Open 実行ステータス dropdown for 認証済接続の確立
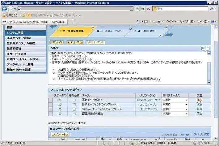Screen dimensions: 219x146 [x=187, y=114]
